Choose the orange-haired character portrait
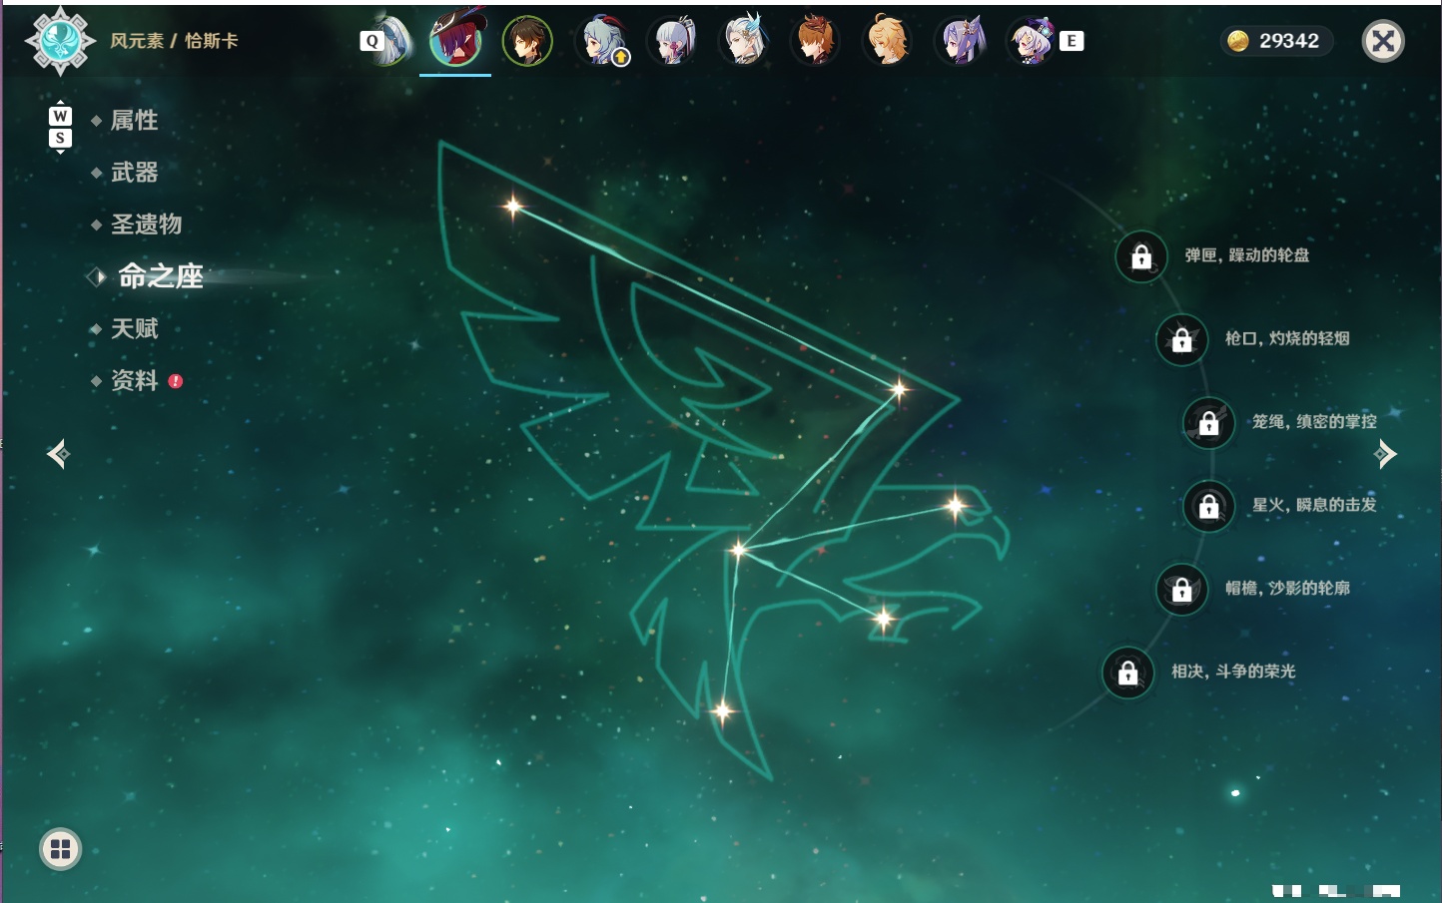 coord(815,41)
